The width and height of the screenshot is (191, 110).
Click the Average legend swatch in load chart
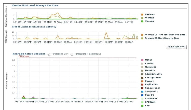[x=142, y=18]
